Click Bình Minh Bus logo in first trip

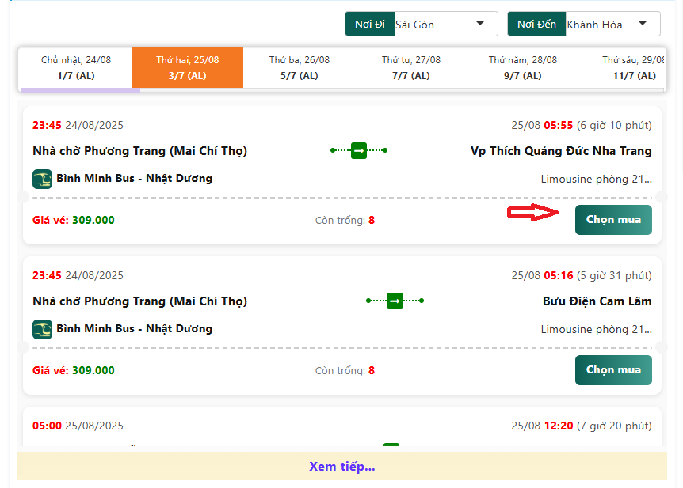42,179
